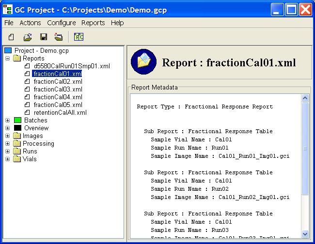This screenshot has height=244, width=315.
Task: Expand the Processing tree node
Action: tap(7, 143)
